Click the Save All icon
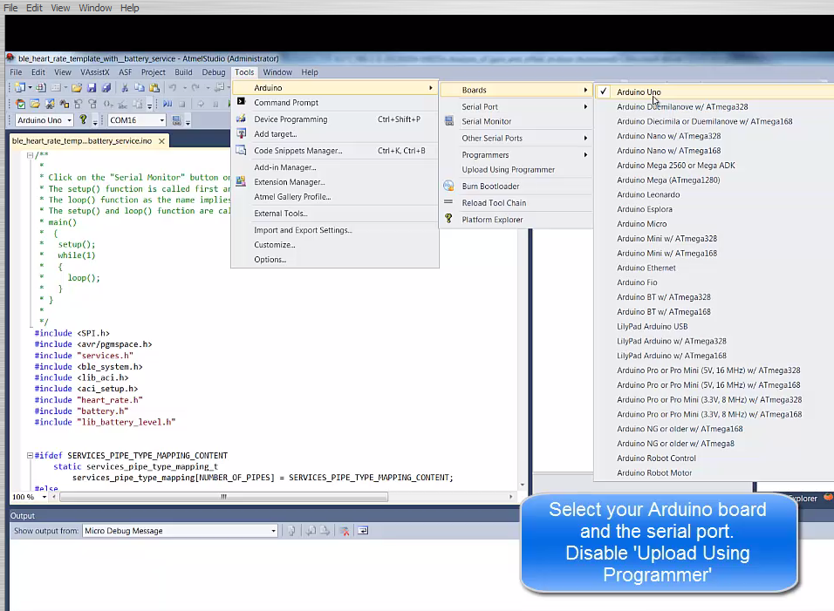This screenshot has width=834, height=611. pyautogui.click(x=106, y=88)
